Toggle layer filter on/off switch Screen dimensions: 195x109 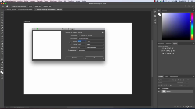[x=188, y=79]
